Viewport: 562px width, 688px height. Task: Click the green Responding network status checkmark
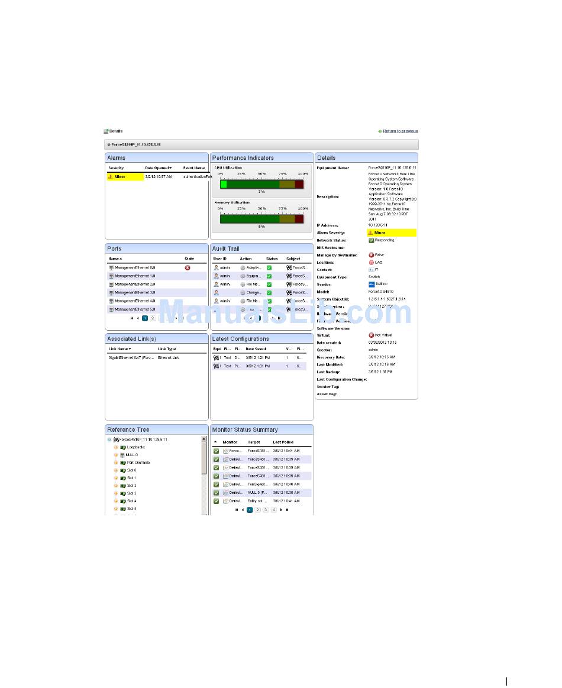(371, 240)
